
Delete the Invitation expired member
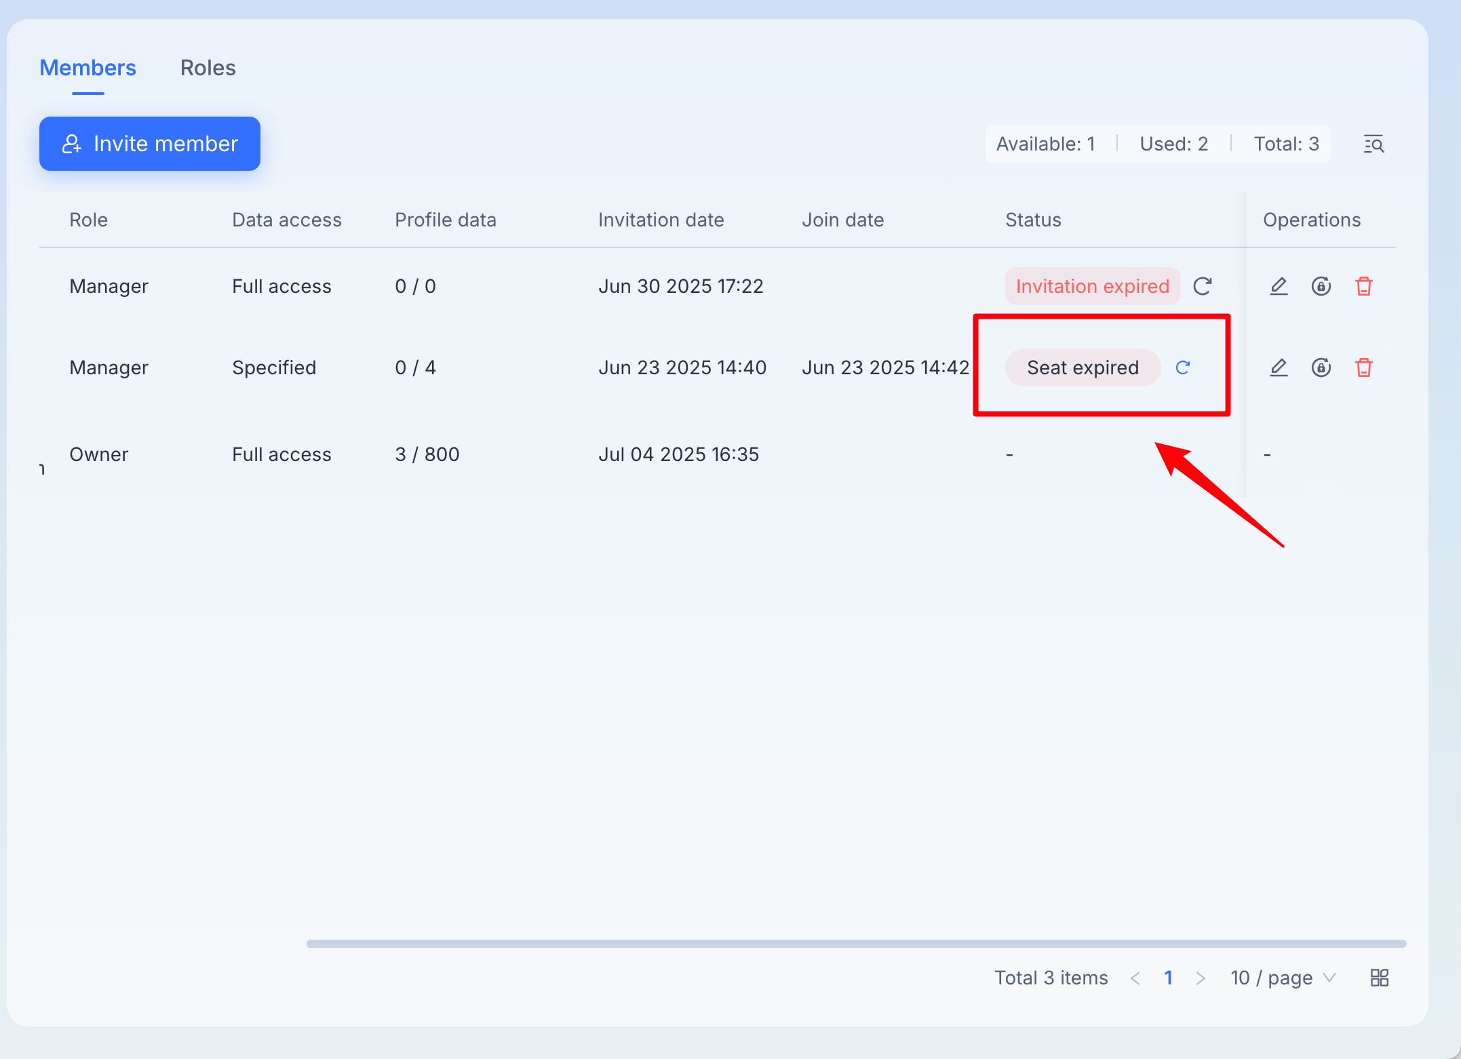[x=1364, y=286]
